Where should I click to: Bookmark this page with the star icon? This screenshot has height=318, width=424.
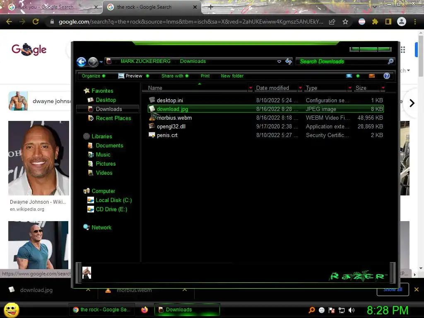345,22
